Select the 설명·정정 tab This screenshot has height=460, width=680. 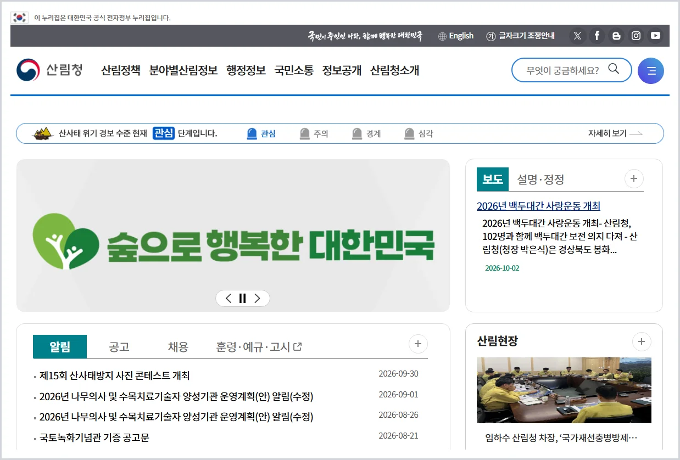point(541,179)
